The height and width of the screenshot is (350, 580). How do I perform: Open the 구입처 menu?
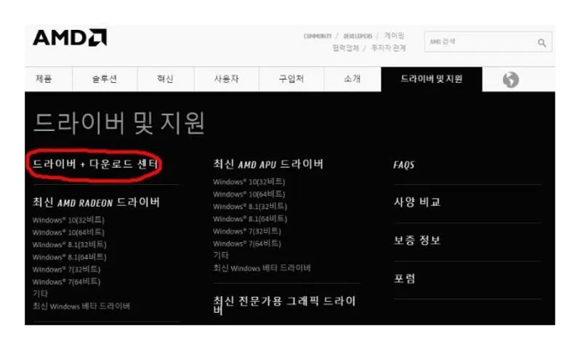(291, 79)
